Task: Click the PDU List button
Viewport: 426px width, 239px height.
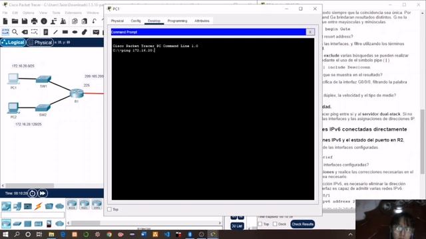Action: (237, 226)
